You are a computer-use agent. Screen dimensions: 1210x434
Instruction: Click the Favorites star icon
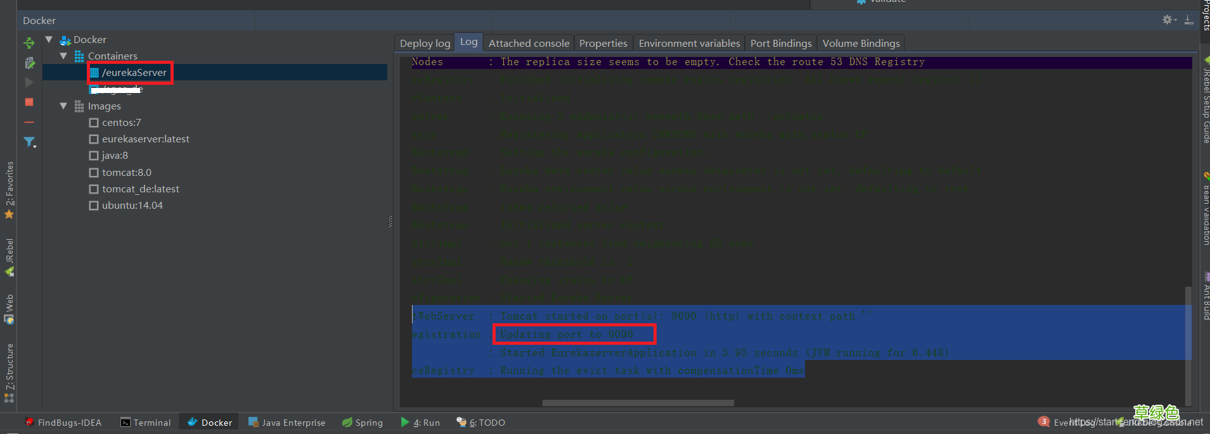click(x=9, y=214)
